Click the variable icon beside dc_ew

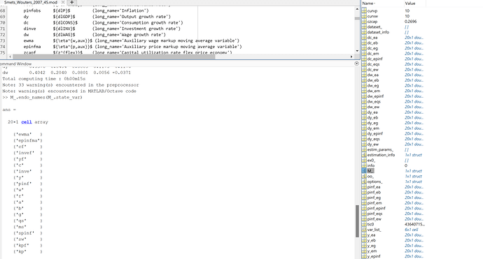point(364,69)
